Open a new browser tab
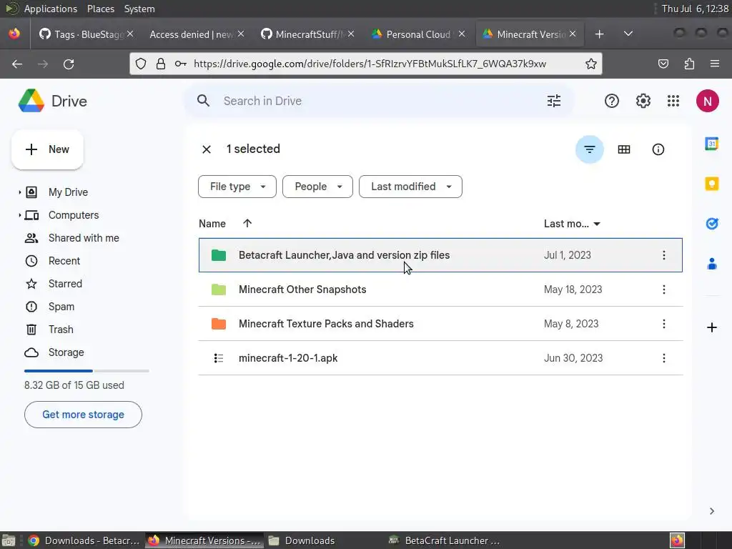 point(600,34)
